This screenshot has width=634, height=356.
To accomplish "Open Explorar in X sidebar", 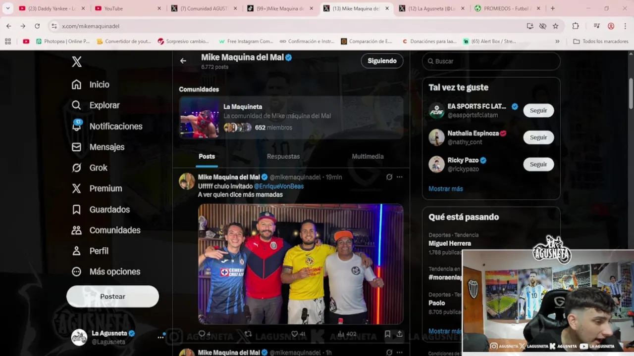I will tap(96, 105).
